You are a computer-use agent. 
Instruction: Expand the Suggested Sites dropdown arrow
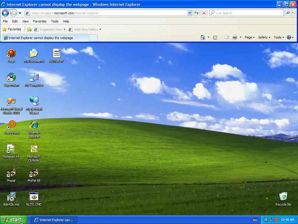[x=64, y=29]
